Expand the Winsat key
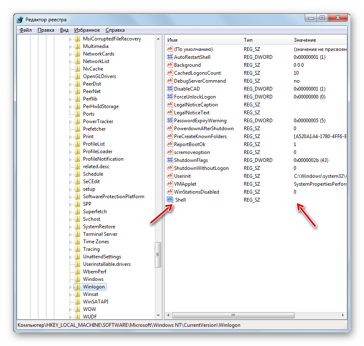This screenshot has width=364, height=346. click(x=71, y=295)
